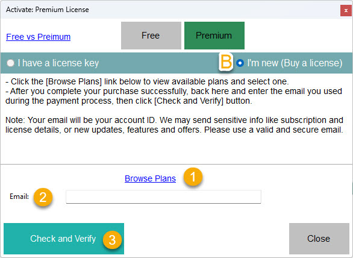353x258 pixels.
Task: Switch to the Free plan tab
Action: (x=151, y=36)
